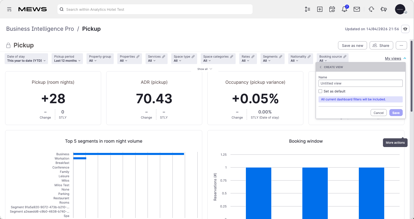Image resolution: width=414 pixels, height=219 pixels.
Task: Click link icon on Space categories filter
Action: click(x=232, y=57)
